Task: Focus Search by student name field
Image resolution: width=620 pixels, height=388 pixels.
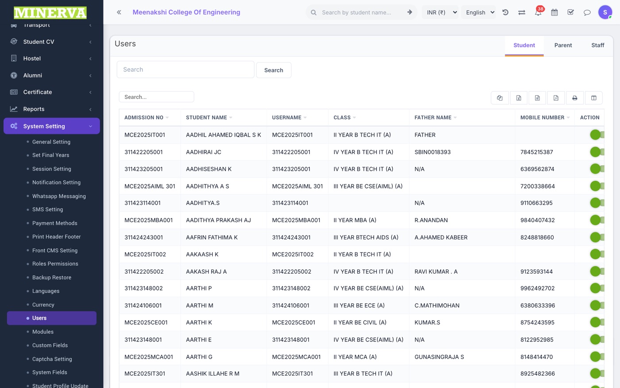Action: tap(361, 12)
